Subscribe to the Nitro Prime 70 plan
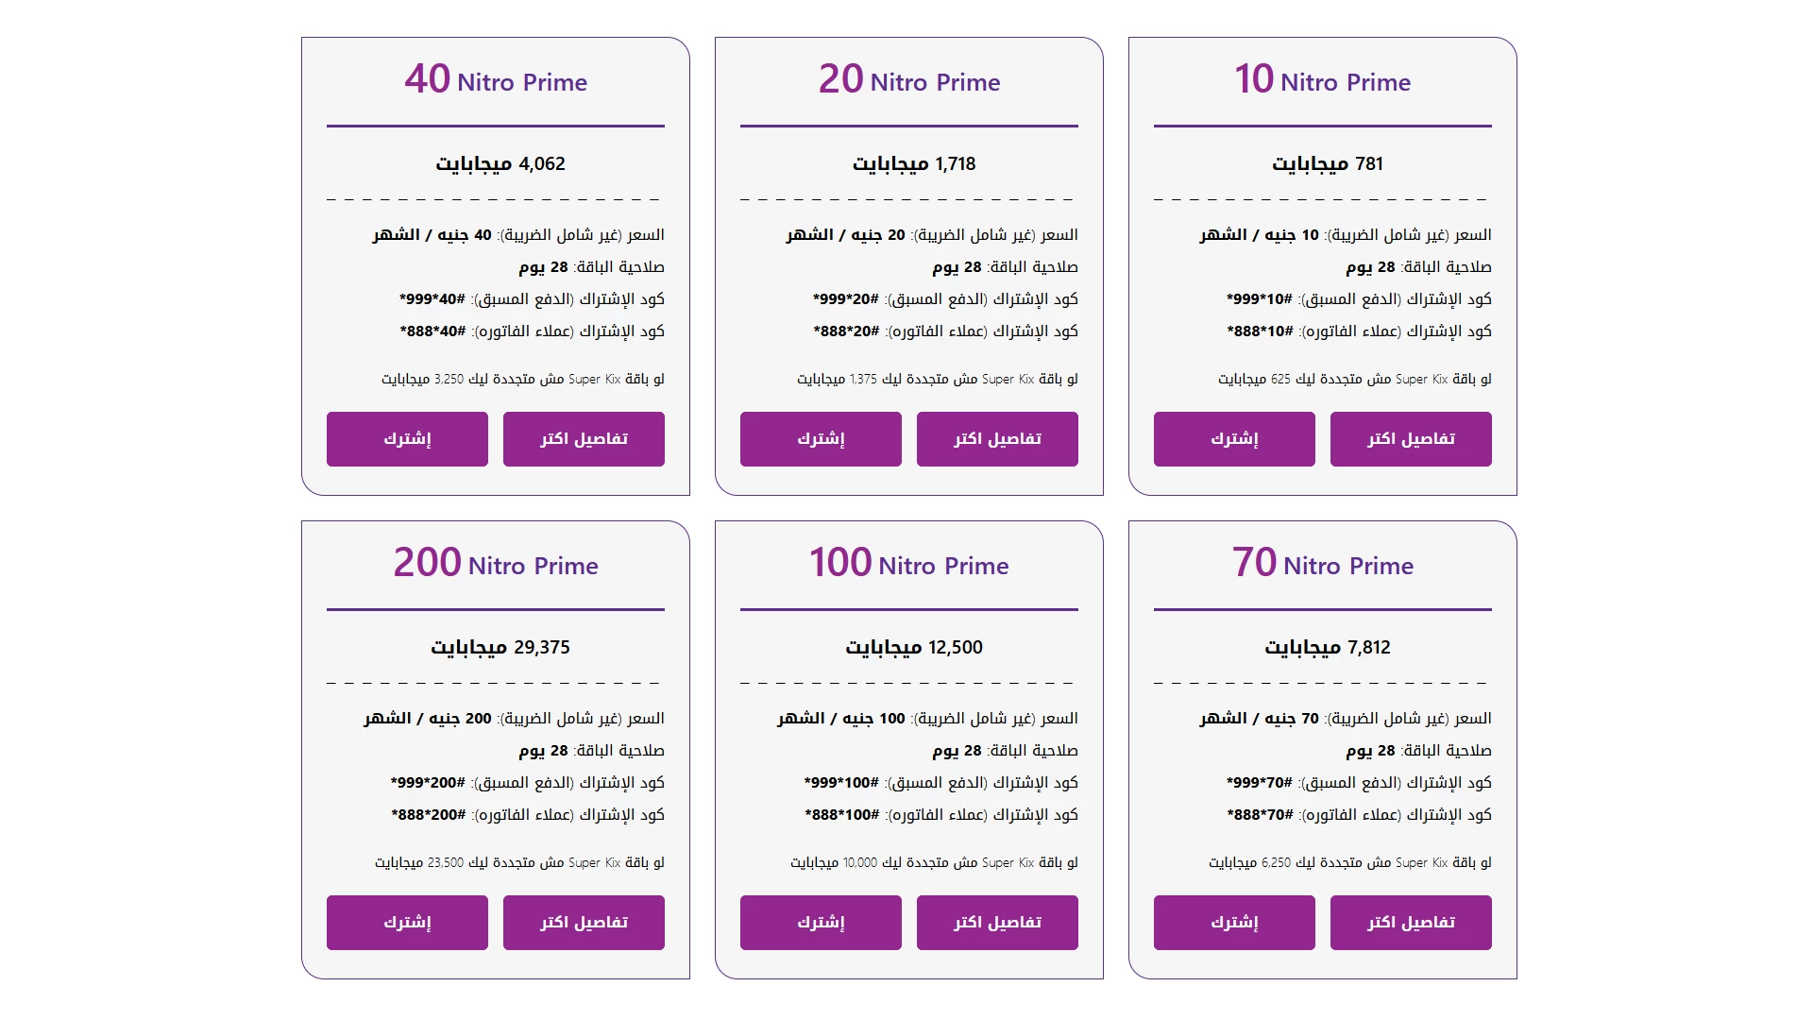 (x=1234, y=923)
